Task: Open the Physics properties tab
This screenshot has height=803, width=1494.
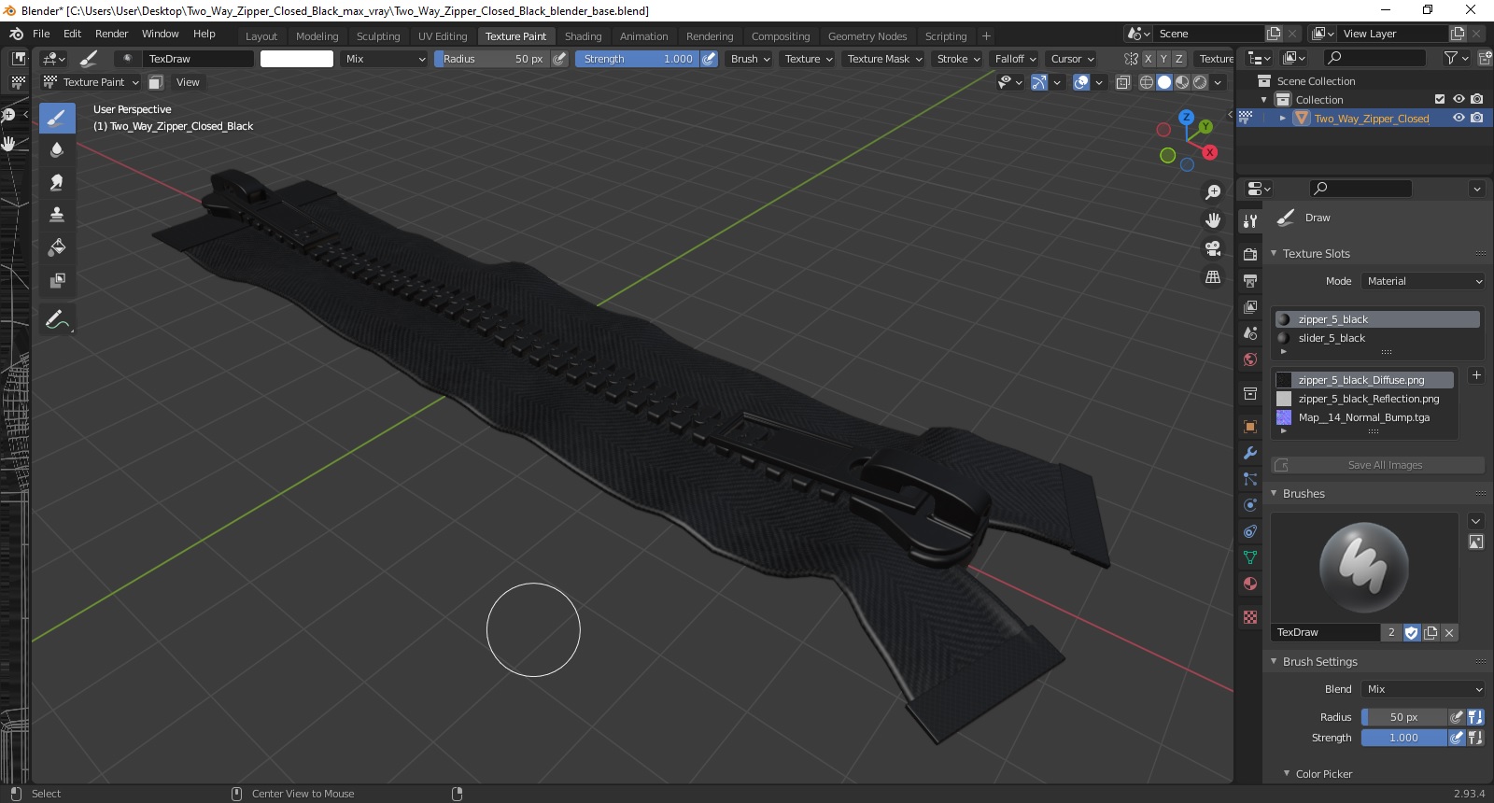Action: point(1250,505)
